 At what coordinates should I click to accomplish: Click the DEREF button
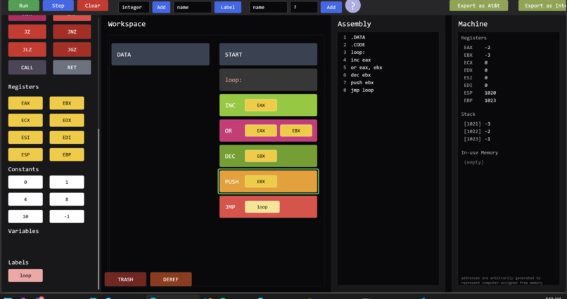(x=171, y=279)
